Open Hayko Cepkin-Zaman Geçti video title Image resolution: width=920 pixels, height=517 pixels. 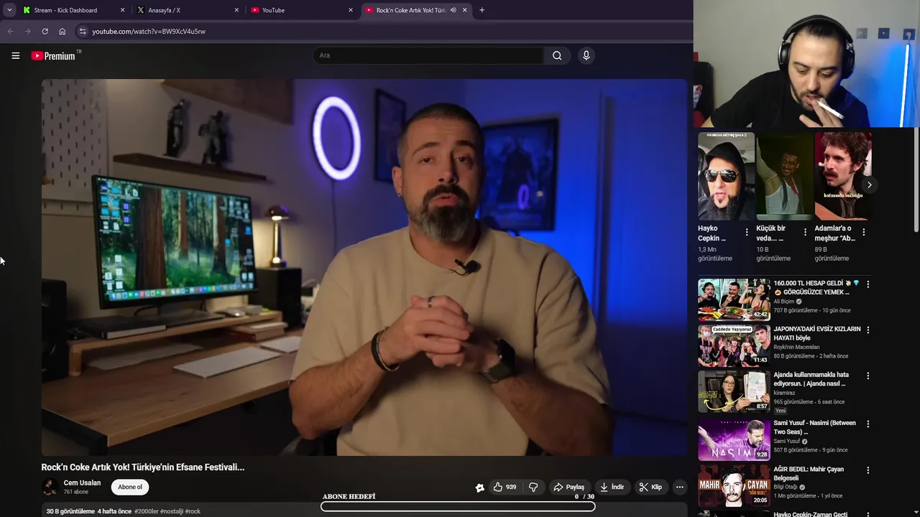click(810, 514)
